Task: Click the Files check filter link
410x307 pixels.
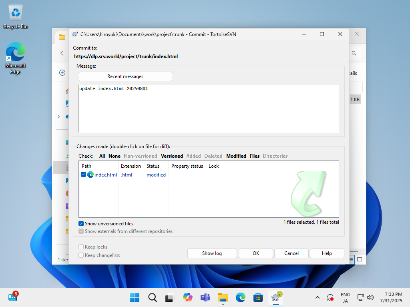Action: click(254, 156)
